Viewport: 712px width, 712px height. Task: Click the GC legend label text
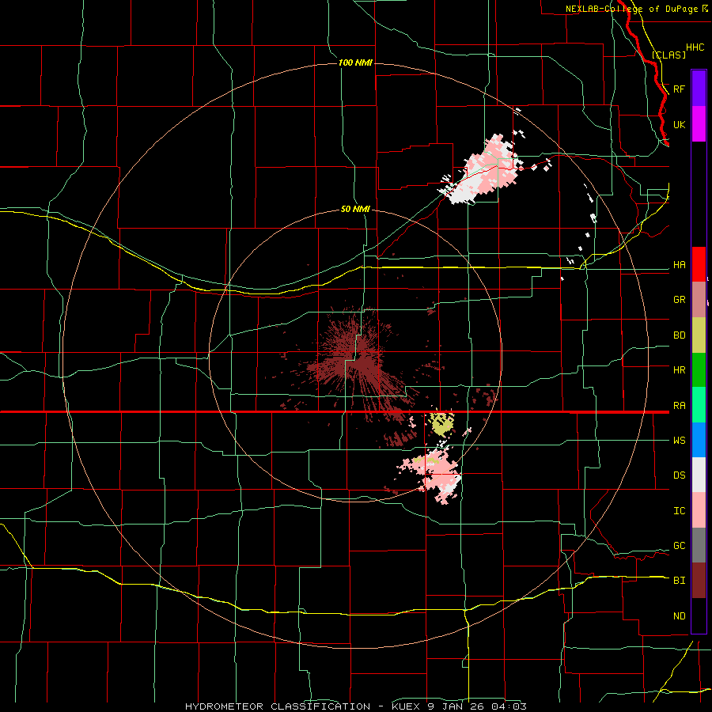[679, 546]
